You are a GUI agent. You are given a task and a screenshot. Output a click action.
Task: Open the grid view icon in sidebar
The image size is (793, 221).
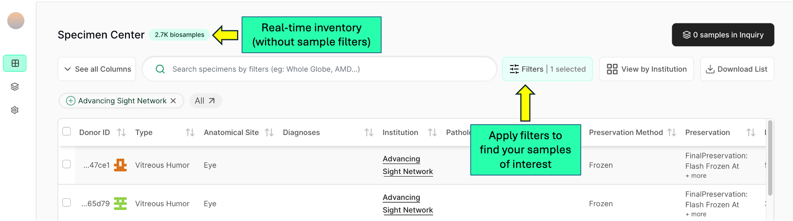tap(15, 63)
